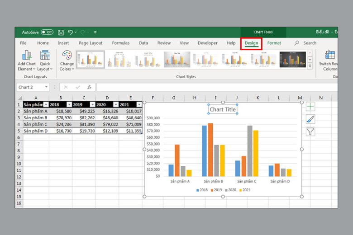
Task: Click the formula bar input area
Action: coord(217,87)
